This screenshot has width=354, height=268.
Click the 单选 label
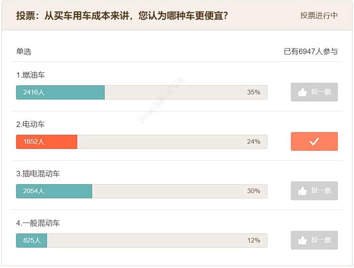(x=24, y=51)
